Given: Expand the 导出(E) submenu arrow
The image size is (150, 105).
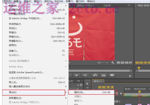Looking at the screenshot, I should pos(66,92).
